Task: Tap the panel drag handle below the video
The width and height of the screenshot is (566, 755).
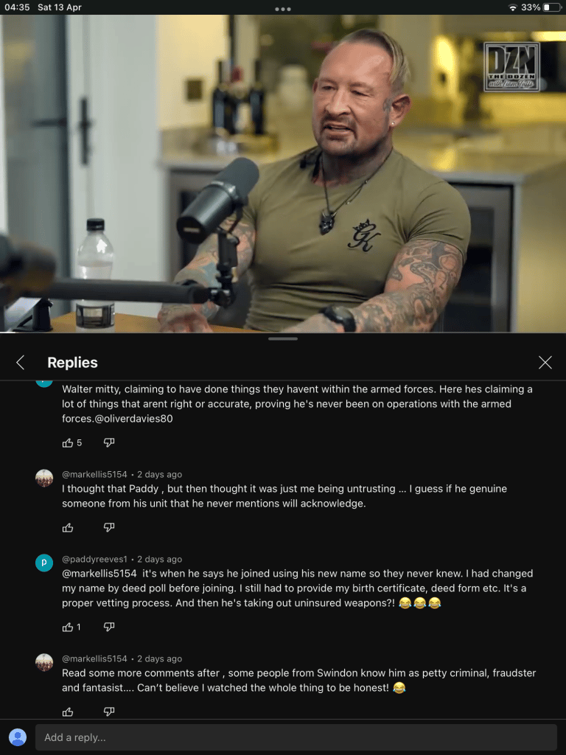Action: click(x=283, y=339)
